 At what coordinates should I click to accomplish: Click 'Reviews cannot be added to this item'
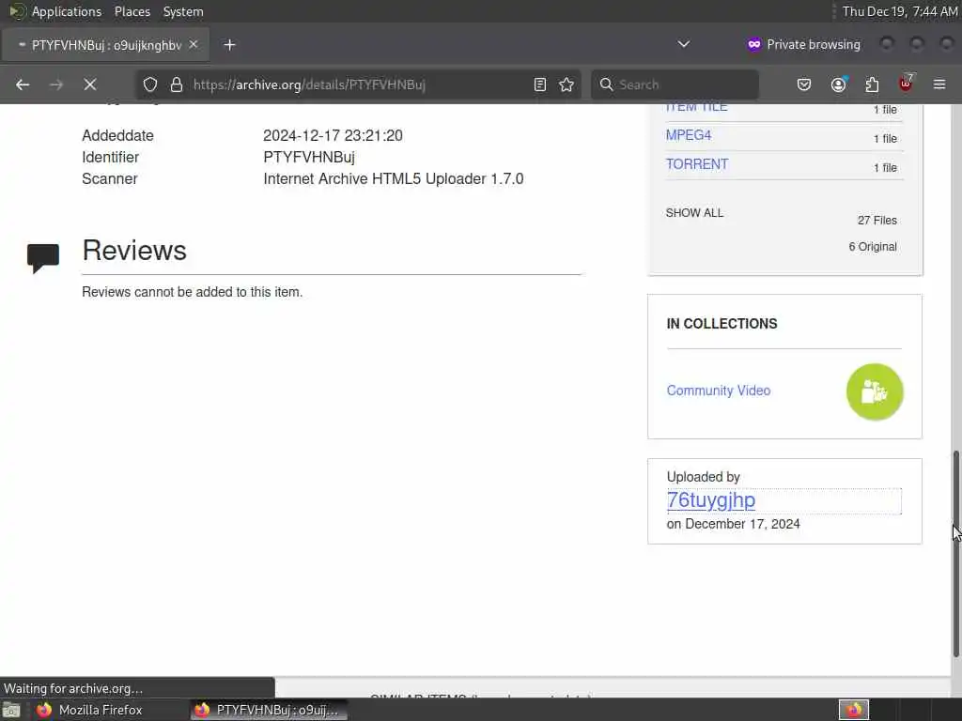(x=192, y=292)
